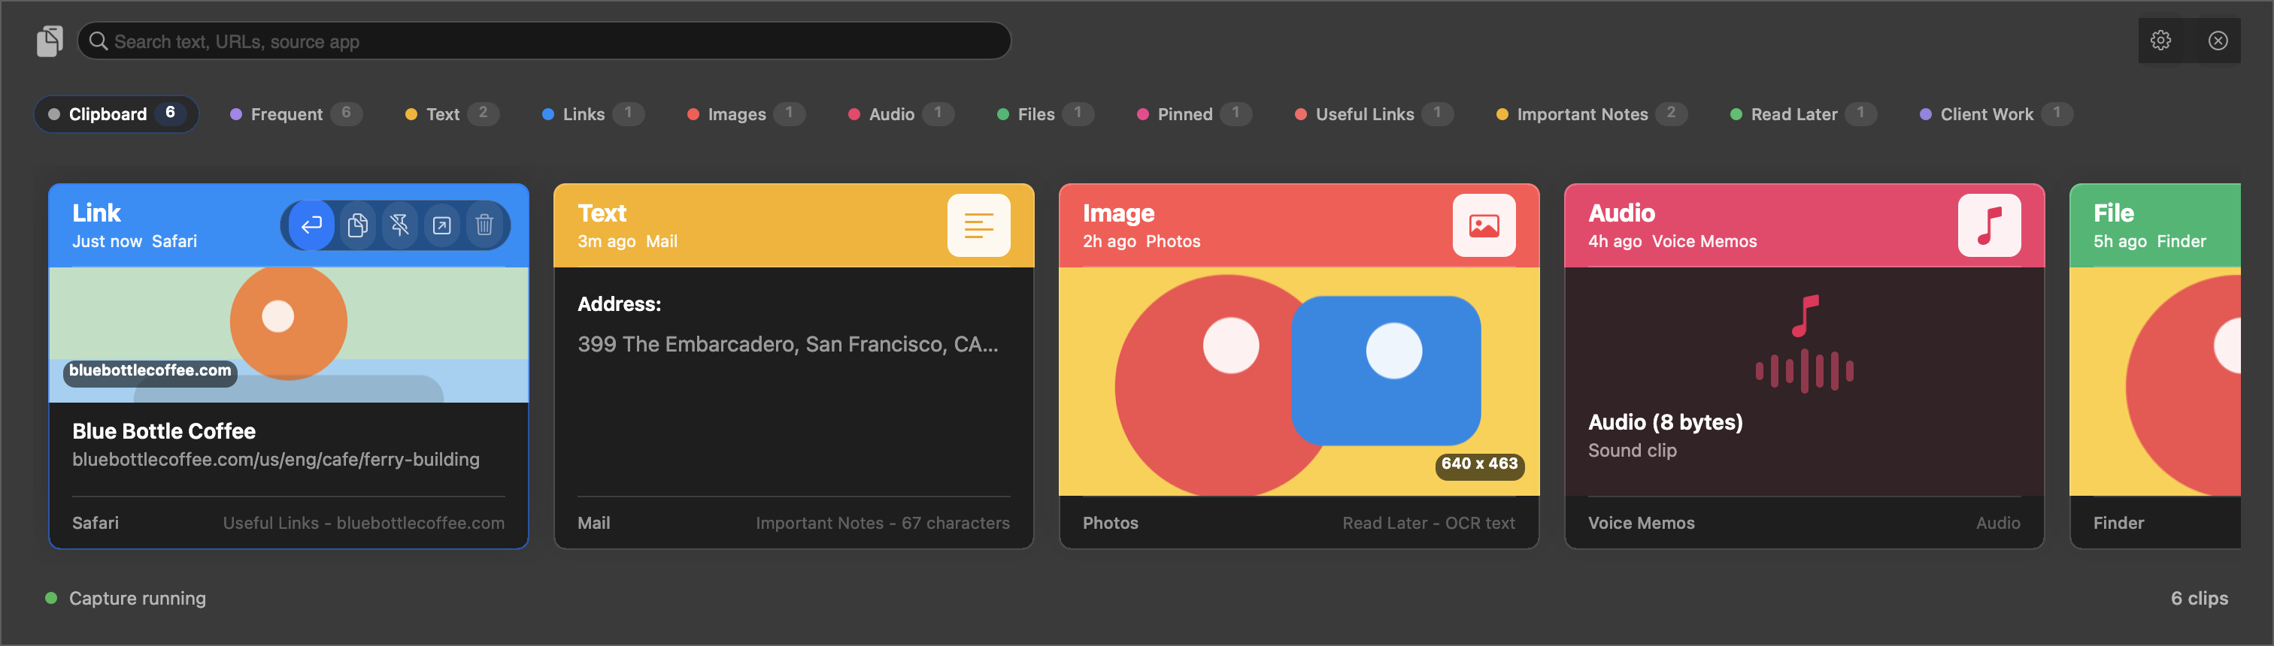Click the 'Audio (8 bytes)' title
The image size is (2274, 646).
point(1665,422)
